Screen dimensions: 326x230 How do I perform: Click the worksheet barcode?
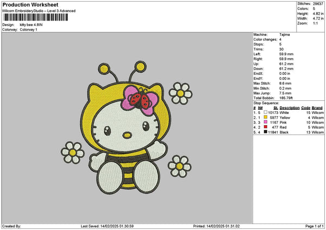coord(36,17)
